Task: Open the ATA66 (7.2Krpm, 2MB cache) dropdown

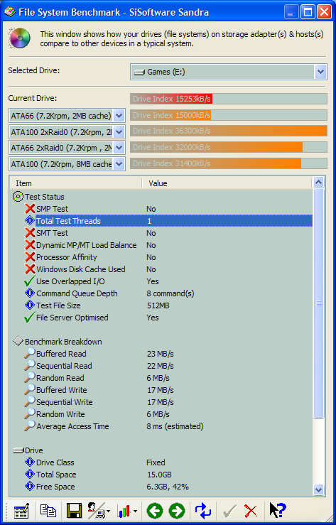Action: tap(119, 116)
